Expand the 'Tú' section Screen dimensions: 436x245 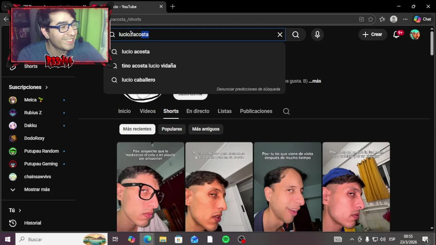[15, 210]
